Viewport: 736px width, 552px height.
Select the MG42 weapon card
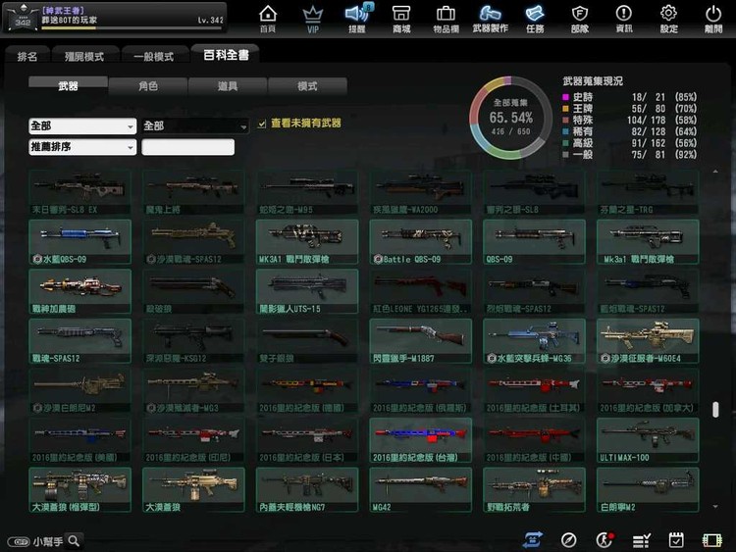click(x=421, y=489)
